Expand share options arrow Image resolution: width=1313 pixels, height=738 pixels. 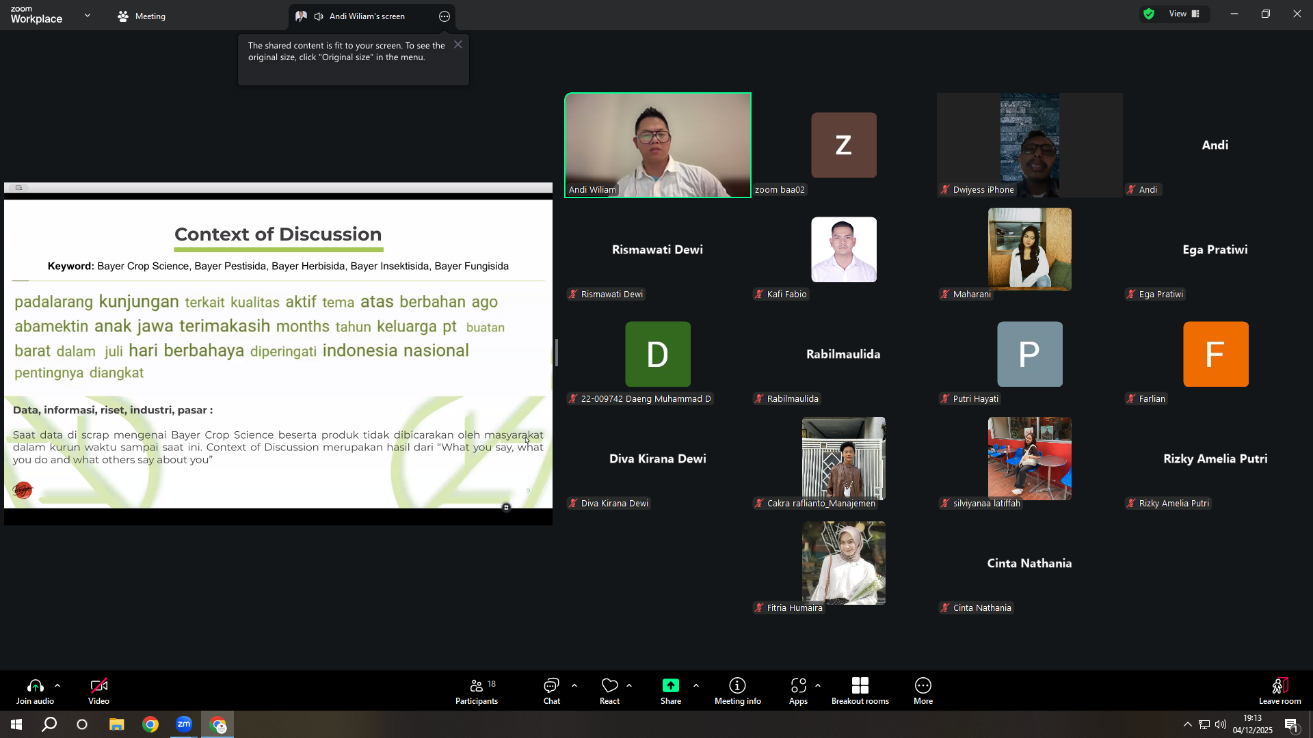[696, 685]
